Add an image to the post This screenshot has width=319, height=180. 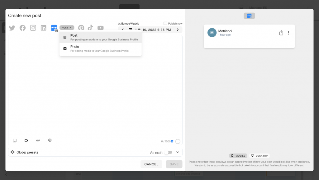(15, 141)
